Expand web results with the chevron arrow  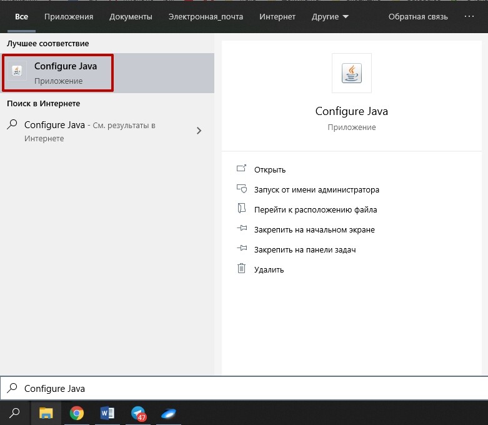[x=199, y=131]
